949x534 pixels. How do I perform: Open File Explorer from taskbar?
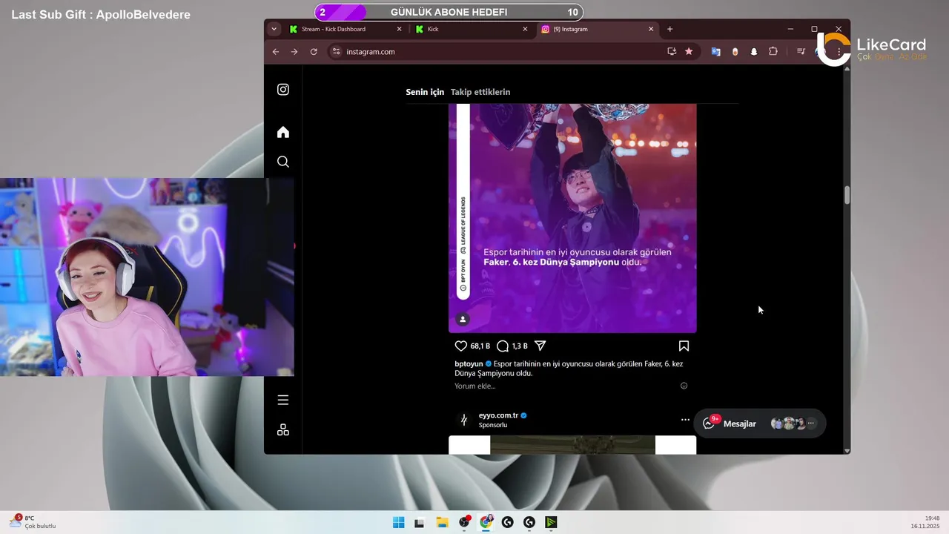[442, 522]
